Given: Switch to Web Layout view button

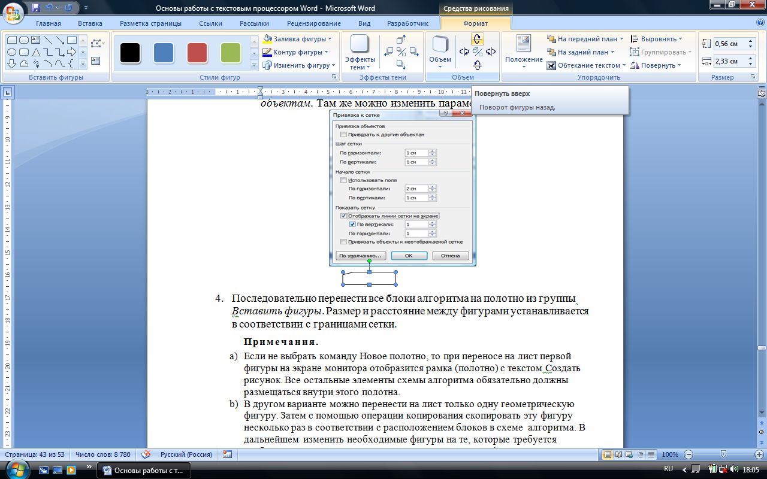Looking at the screenshot, I should coord(629,454).
